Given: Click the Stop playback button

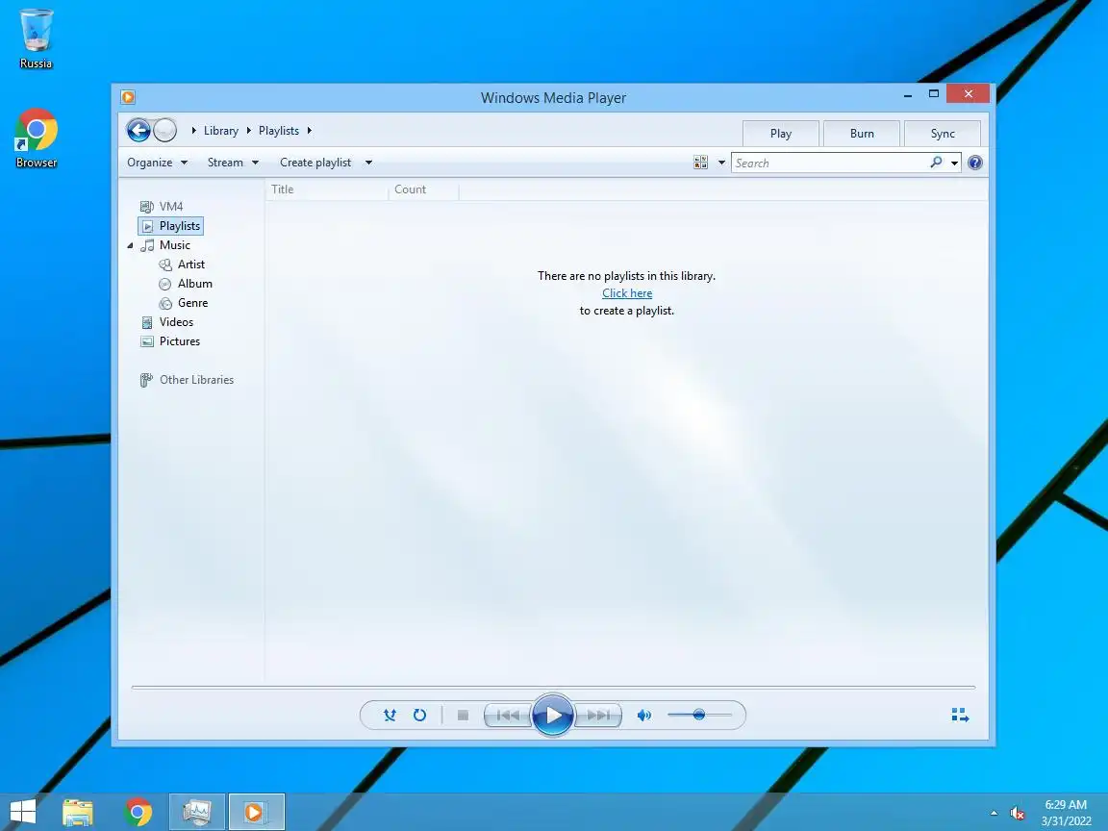Looking at the screenshot, I should 463,716.
